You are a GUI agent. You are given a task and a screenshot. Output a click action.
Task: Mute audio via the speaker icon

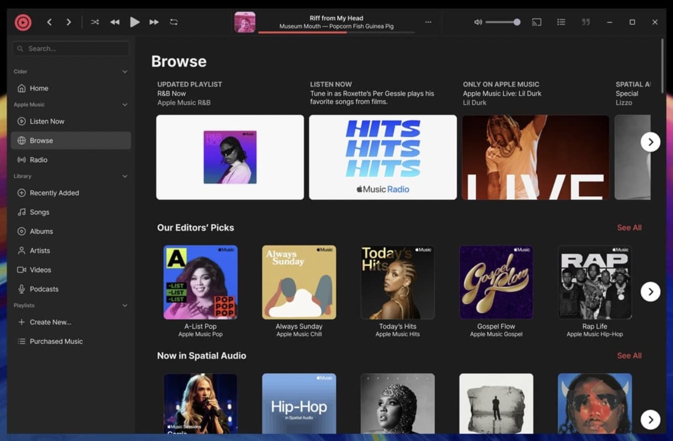(x=477, y=22)
